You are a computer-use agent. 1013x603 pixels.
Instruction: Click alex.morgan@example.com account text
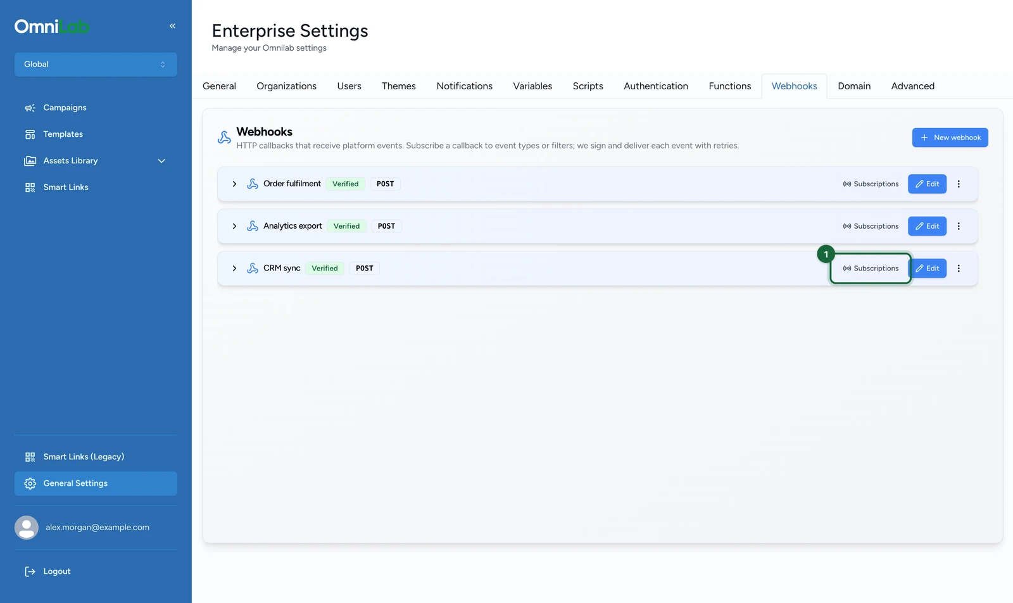(x=98, y=528)
